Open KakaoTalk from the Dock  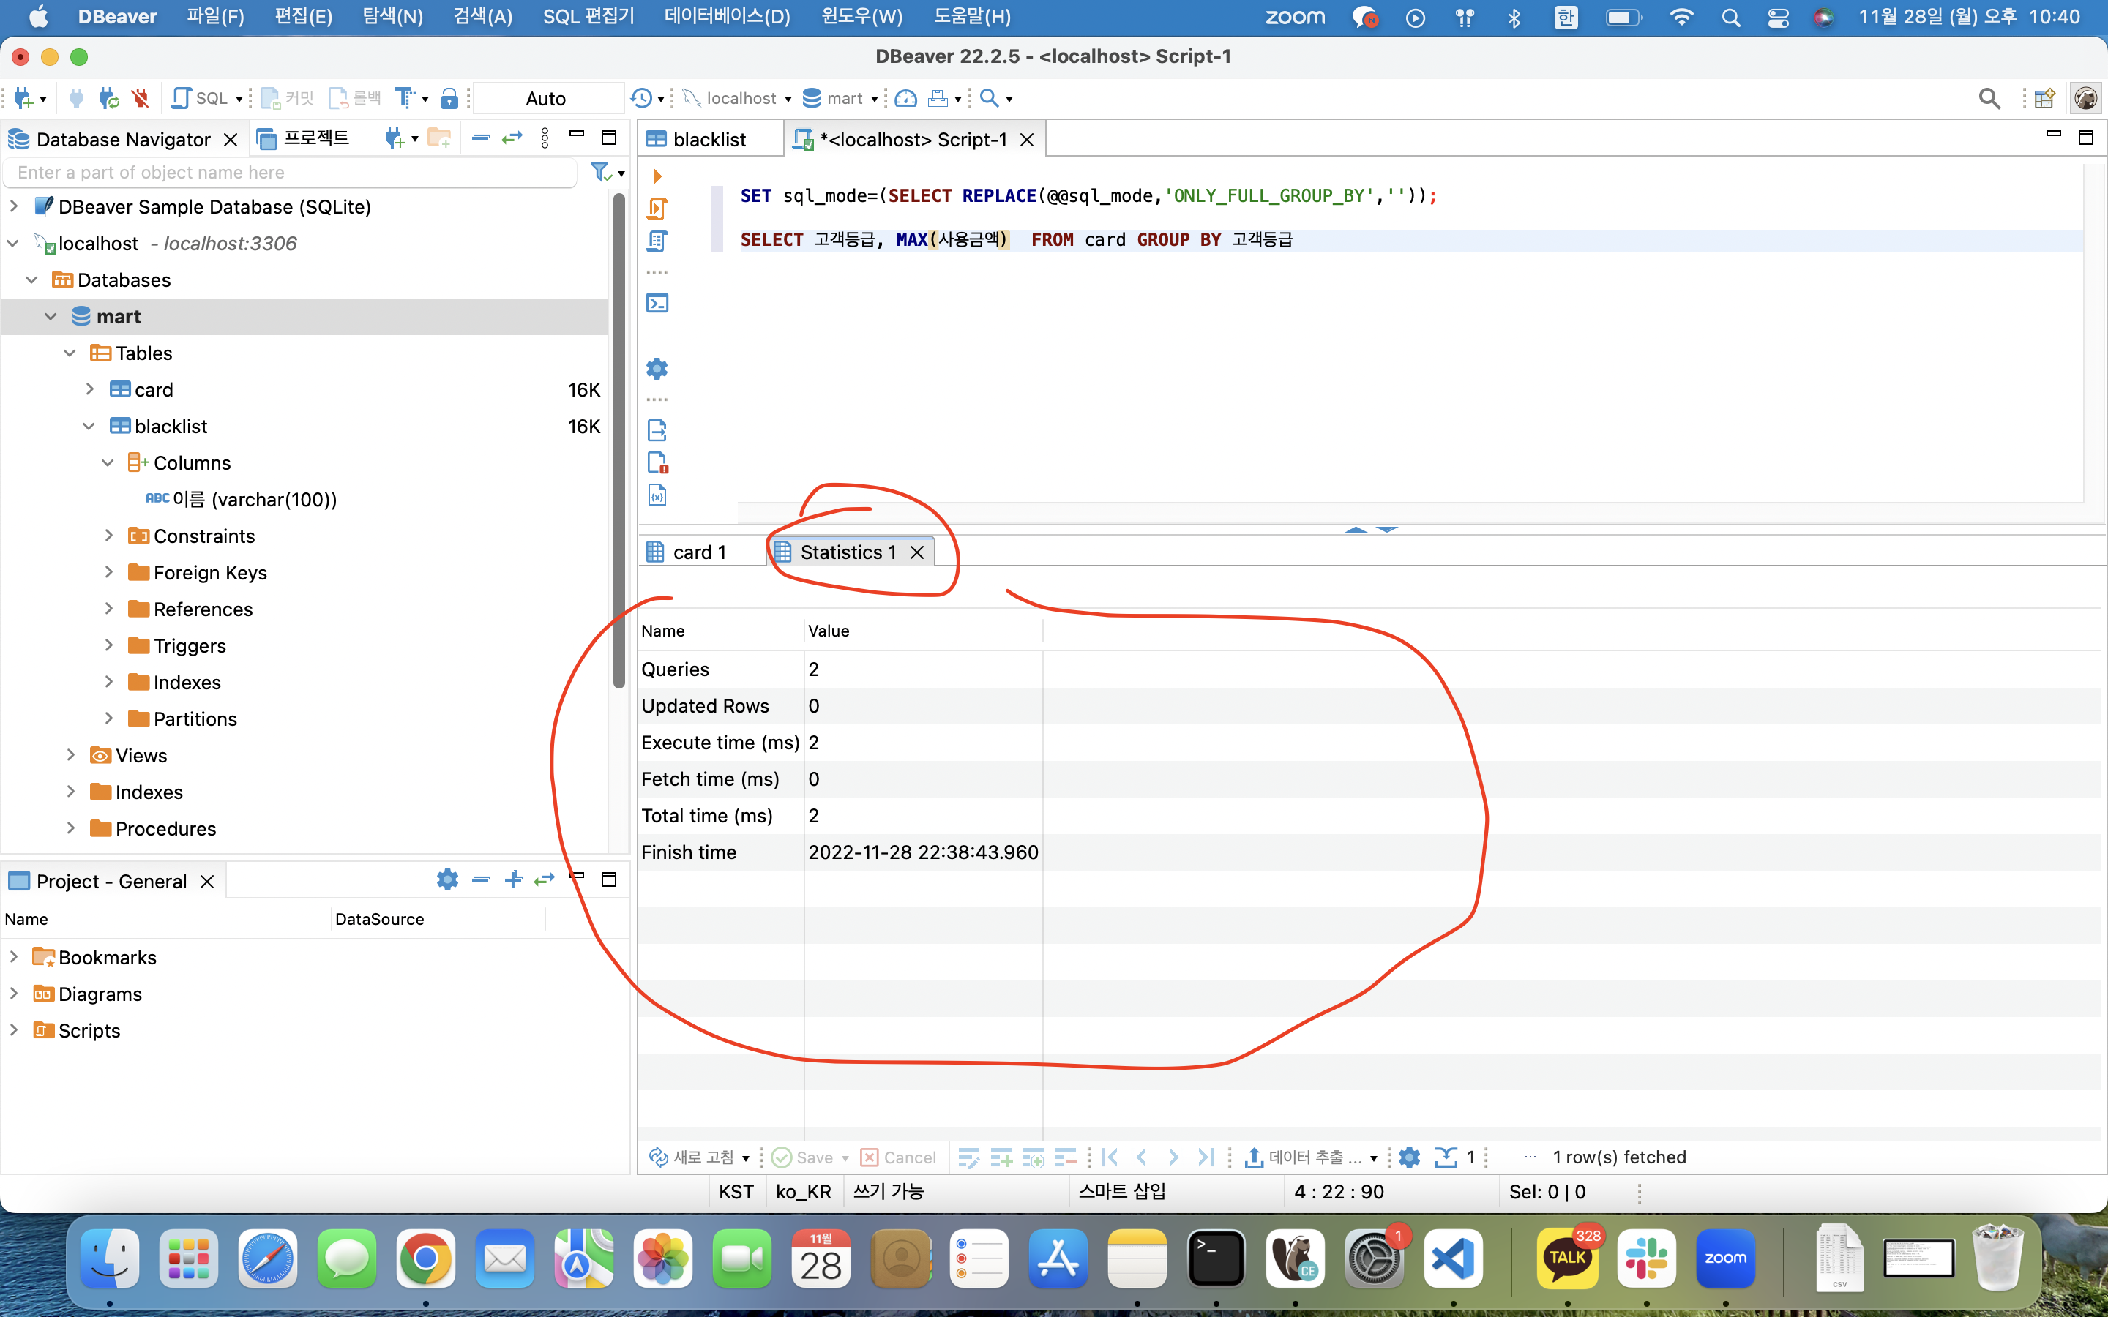tap(1567, 1258)
